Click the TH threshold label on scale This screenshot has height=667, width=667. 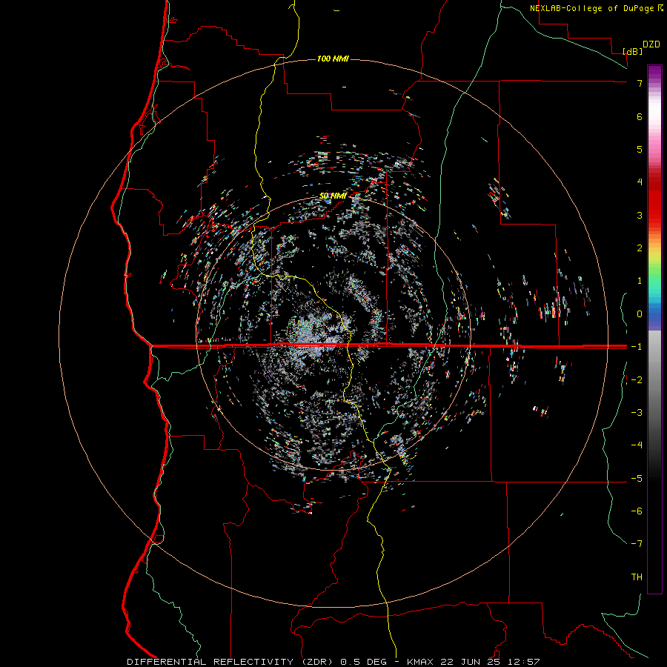pos(637,577)
